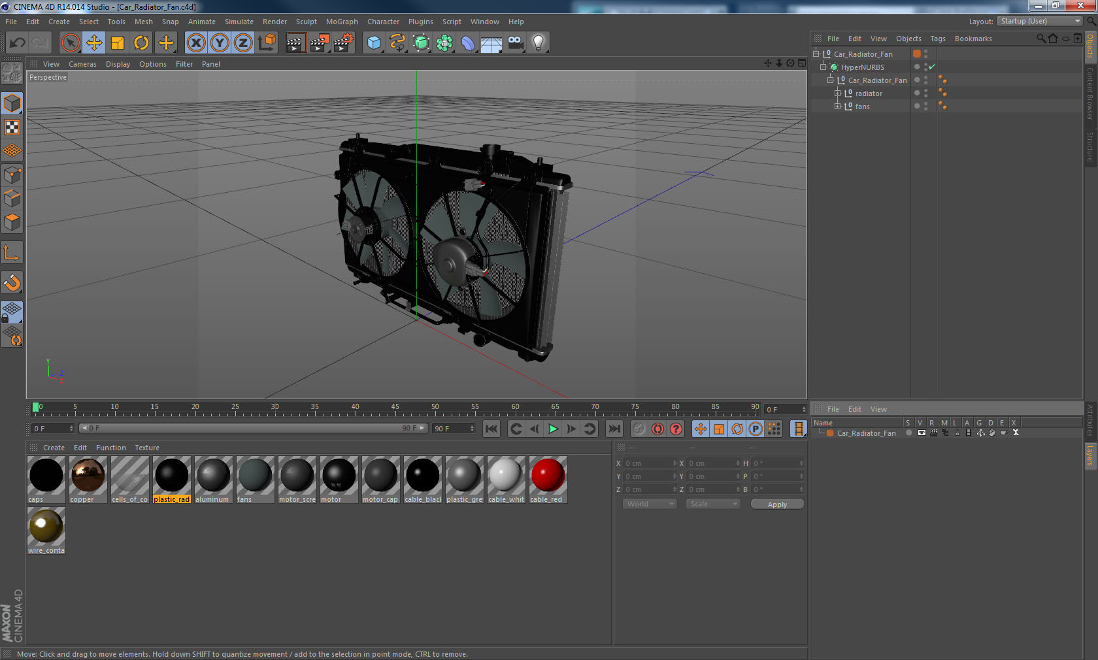Expand the radiator object
The image size is (1098, 660).
pyautogui.click(x=838, y=93)
